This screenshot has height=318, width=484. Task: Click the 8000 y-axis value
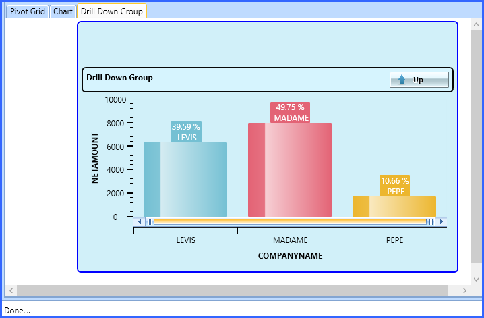(115, 124)
